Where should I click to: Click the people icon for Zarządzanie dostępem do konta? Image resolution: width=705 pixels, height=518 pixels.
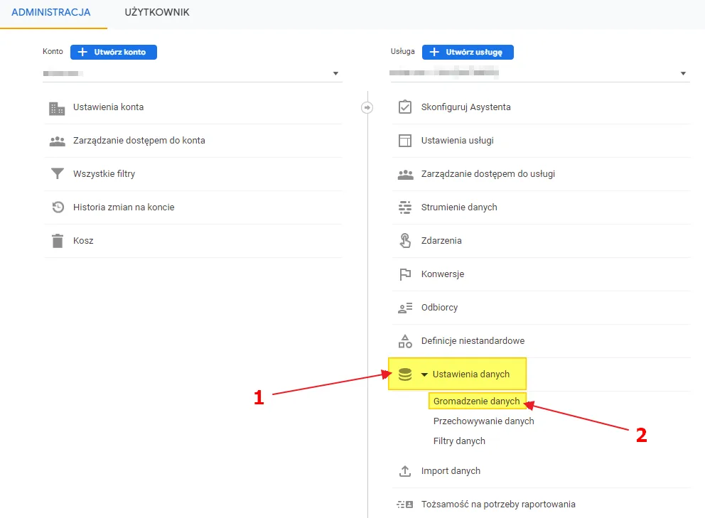[57, 141]
